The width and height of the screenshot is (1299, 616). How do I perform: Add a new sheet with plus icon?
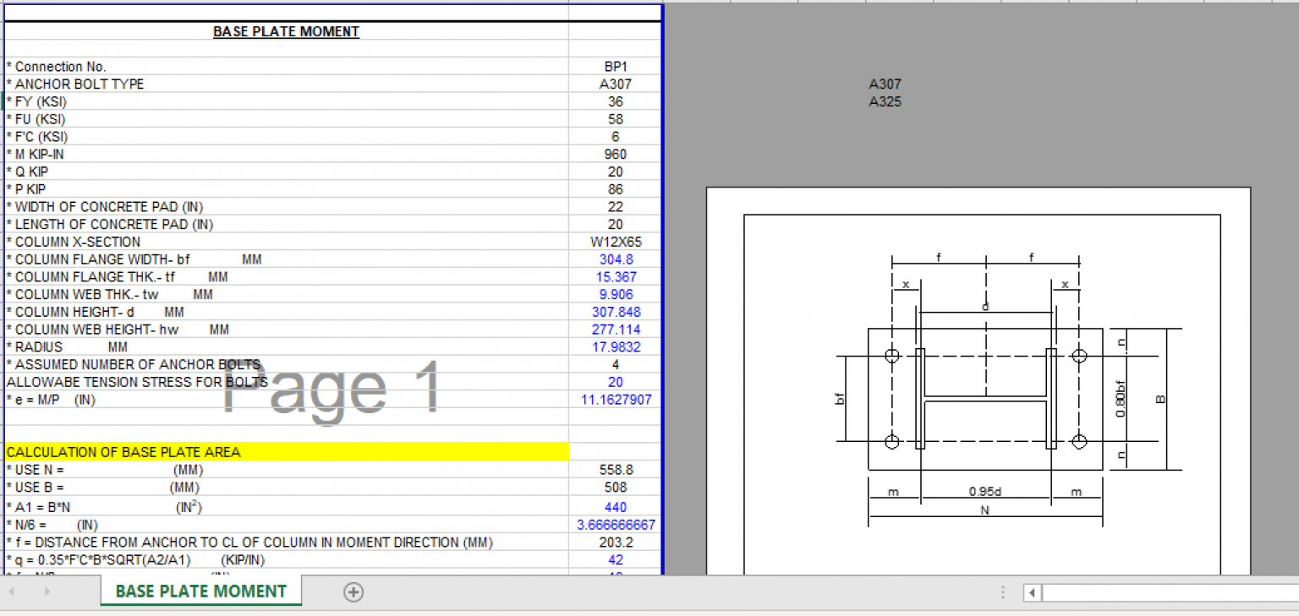[x=354, y=592]
